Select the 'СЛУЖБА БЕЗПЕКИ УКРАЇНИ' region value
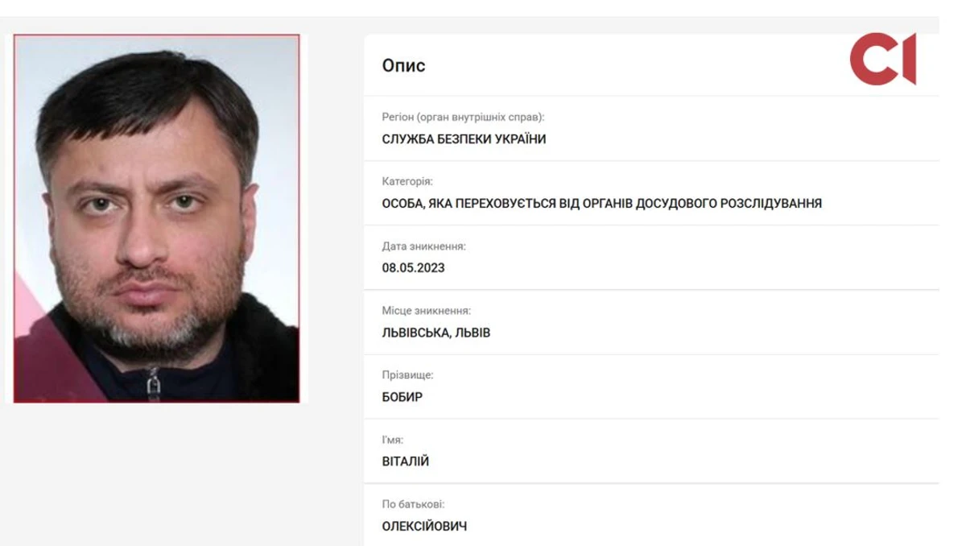Screen dimensions: 966x546 click(x=464, y=139)
